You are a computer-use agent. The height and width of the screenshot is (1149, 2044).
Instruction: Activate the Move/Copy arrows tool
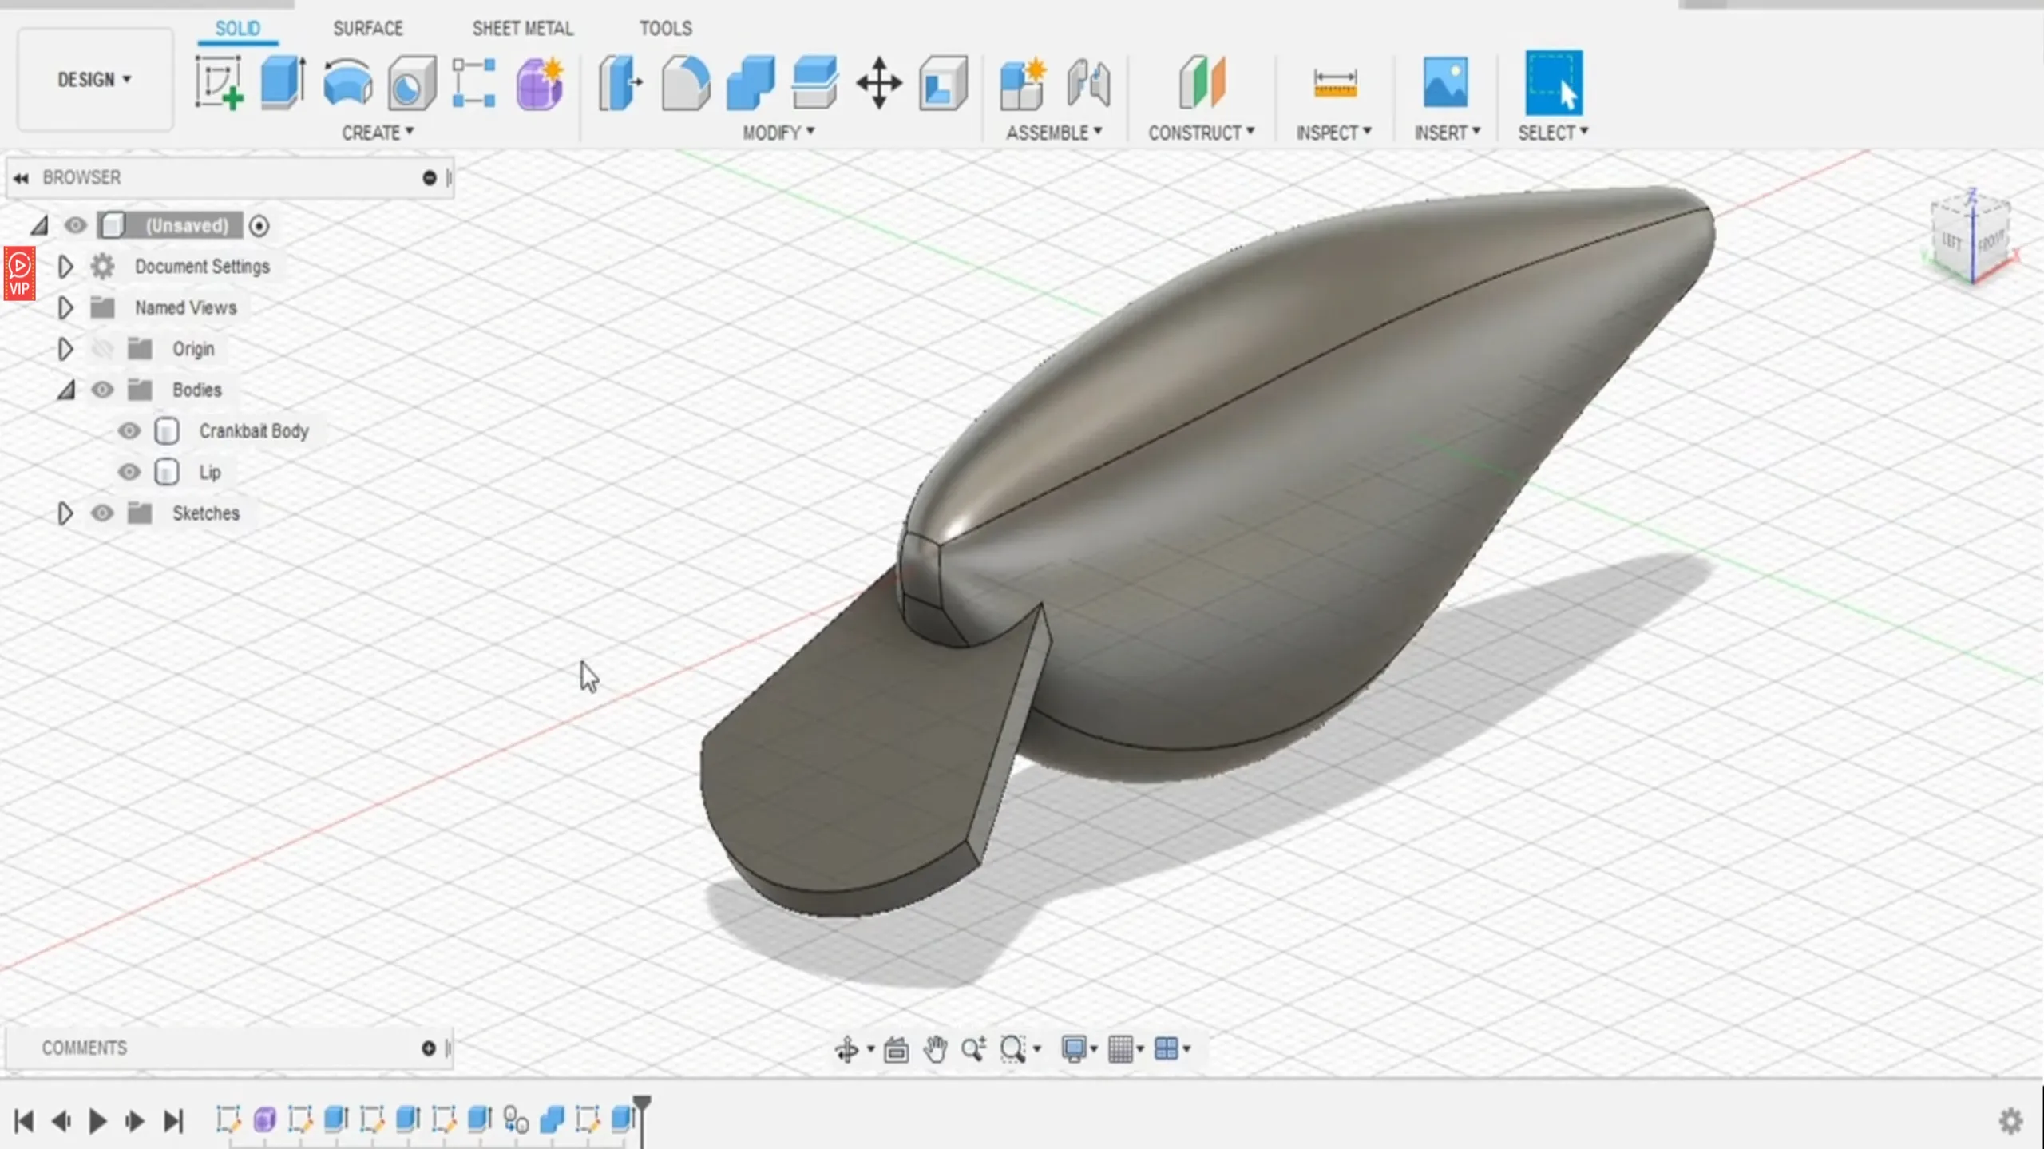pyautogui.click(x=878, y=82)
